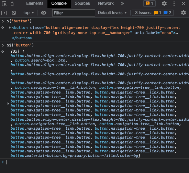Viewport: 189px width, 173px height.
Task: Open the Elements tab
Action: point(35,3)
